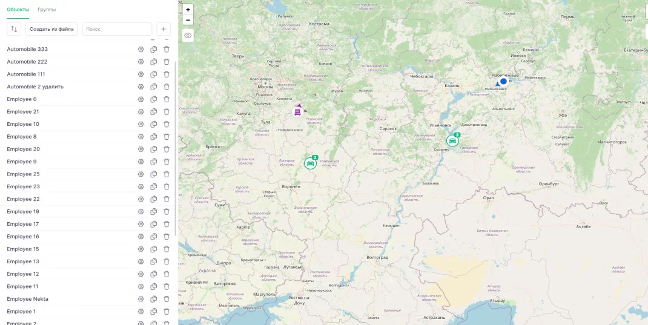Image resolution: width=648 pixels, height=325 pixels.
Task: Copy the Employee 17 object
Action: coord(154,225)
